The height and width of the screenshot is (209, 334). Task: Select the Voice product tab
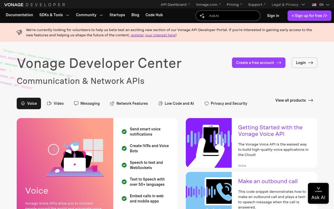(29, 103)
